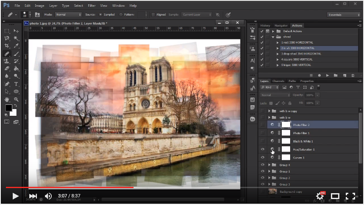Switch to the Channels tab

(x=278, y=81)
